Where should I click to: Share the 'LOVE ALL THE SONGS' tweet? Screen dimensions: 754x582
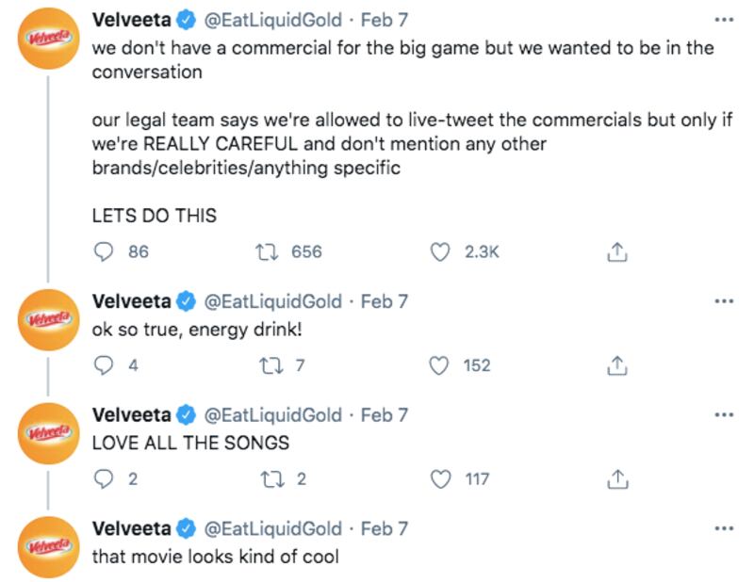(616, 479)
